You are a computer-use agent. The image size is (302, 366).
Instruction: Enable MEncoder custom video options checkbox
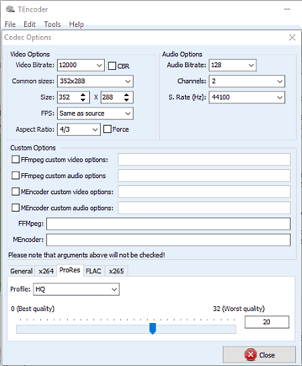[15, 191]
